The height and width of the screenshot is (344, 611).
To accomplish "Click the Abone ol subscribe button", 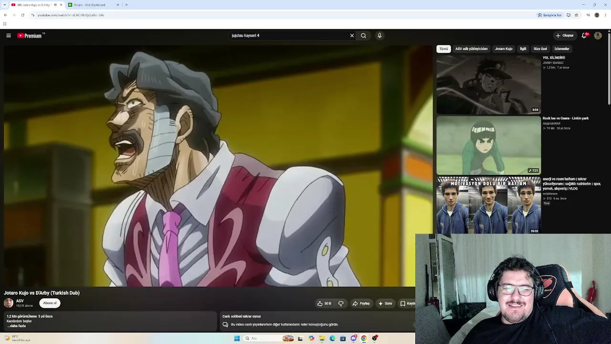I will tap(50, 303).
